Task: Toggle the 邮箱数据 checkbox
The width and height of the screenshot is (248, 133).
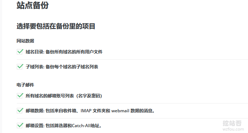Action: pyautogui.click(x=20, y=110)
